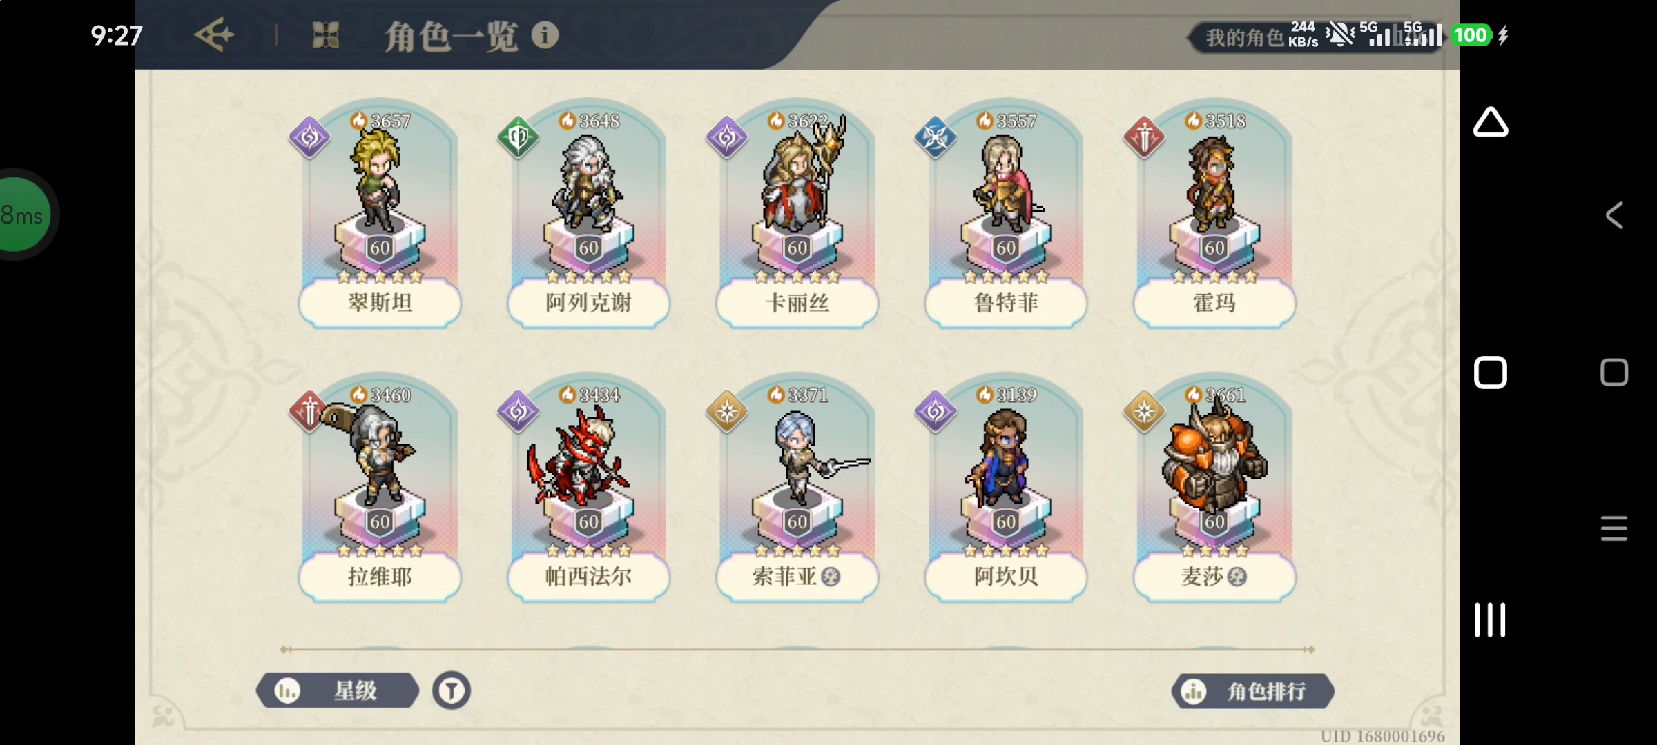
Task: Open the 星级 sort dropdown
Action: point(338,691)
